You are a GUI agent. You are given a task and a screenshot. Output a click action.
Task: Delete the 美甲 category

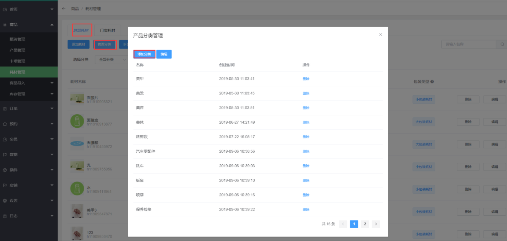[x=306, y=79]
